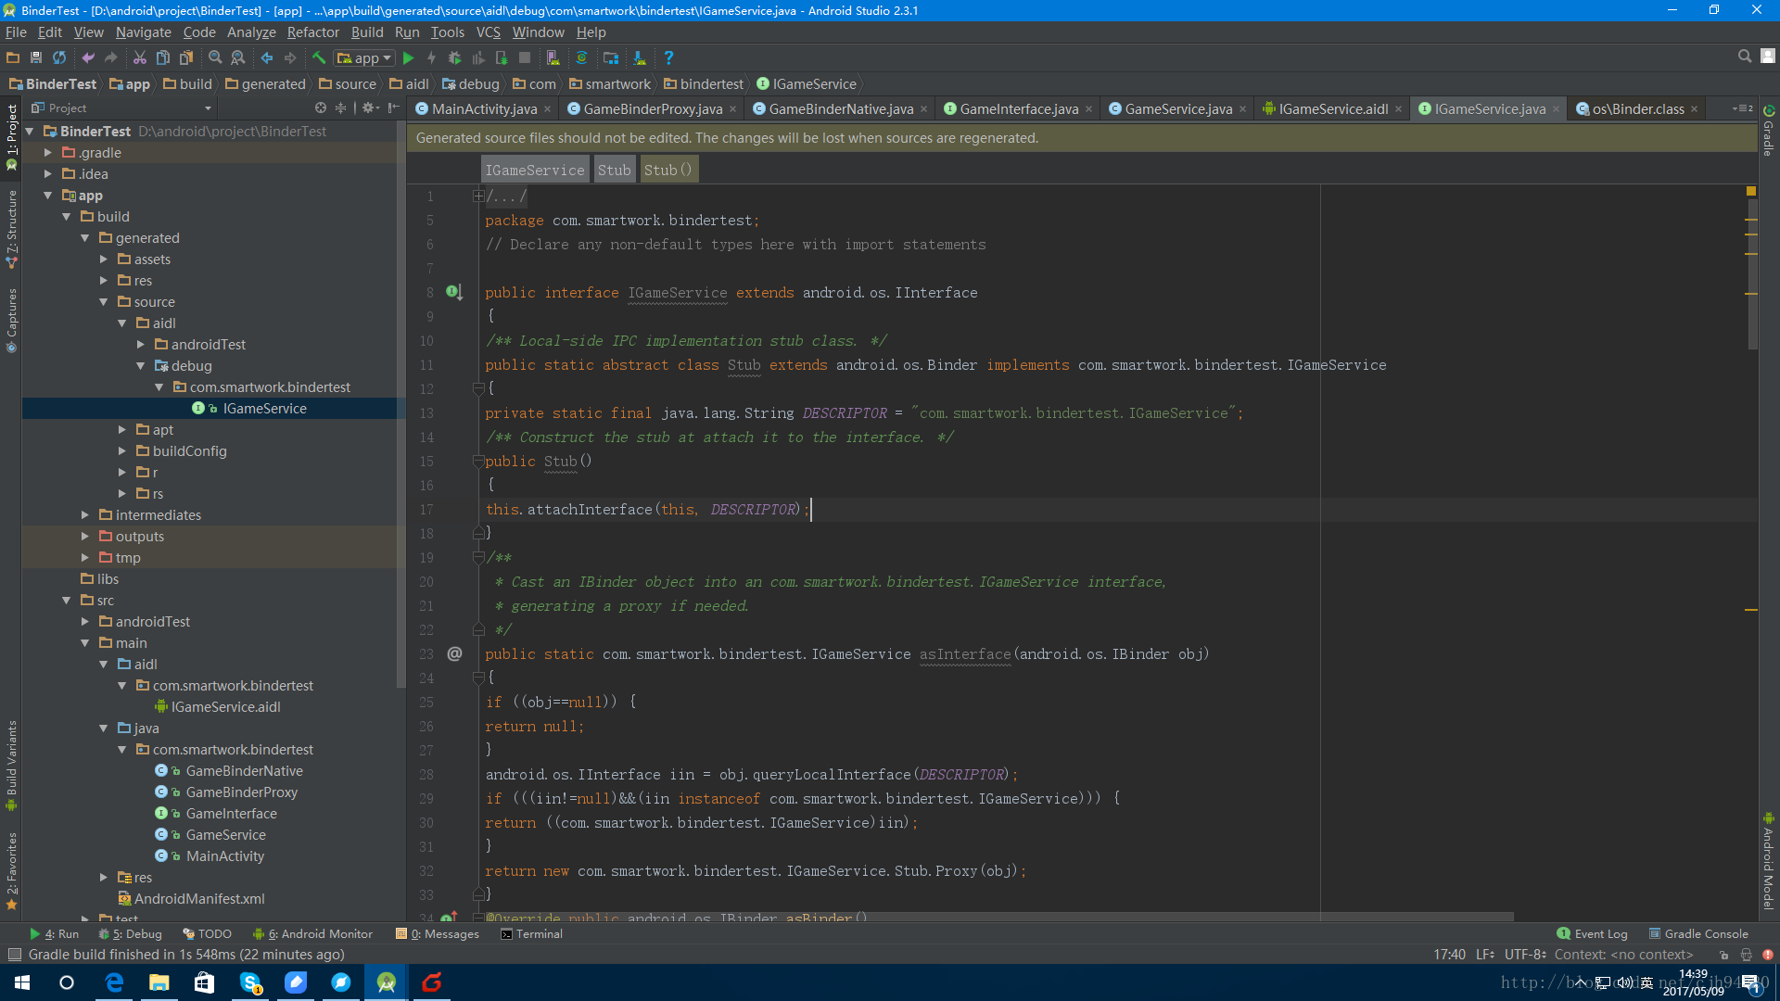This screenshot has width=1780, height=1001.
Task: Click Sync Project with Gradle Files icon
Action: 581,57
